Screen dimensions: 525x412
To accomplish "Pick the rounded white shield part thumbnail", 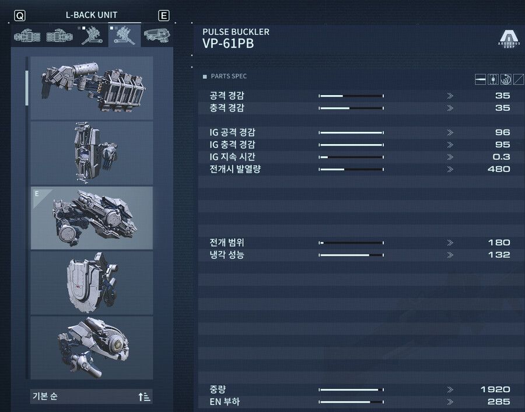I will (92, 283).
